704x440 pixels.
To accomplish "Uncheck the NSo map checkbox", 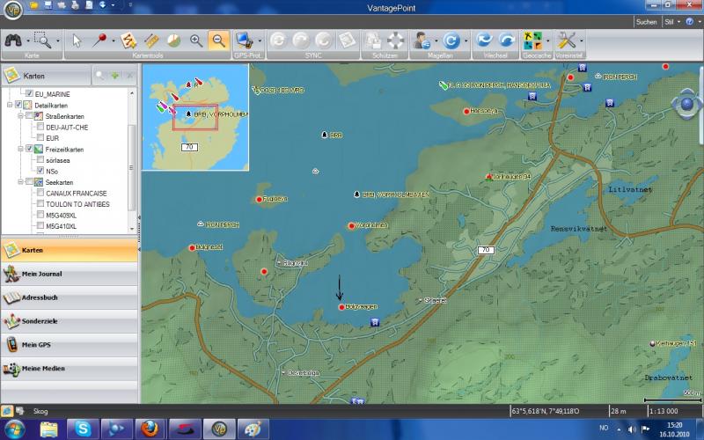I will (40, 171).
